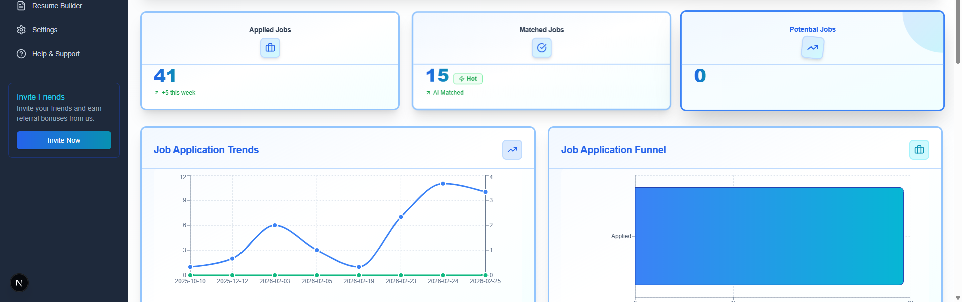Open Resume Builder from the sidebar
962x302 pixels.
click(57, 6)
